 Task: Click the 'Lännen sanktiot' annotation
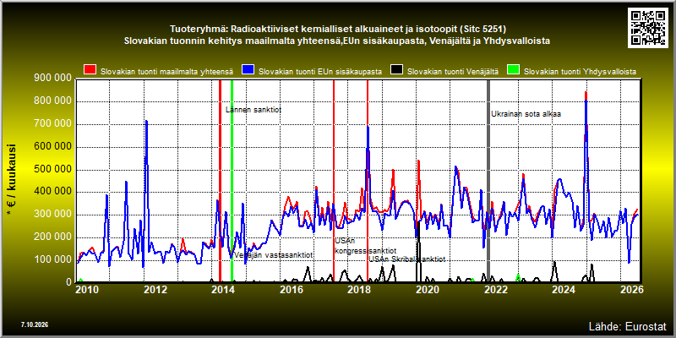pos(253,110)
